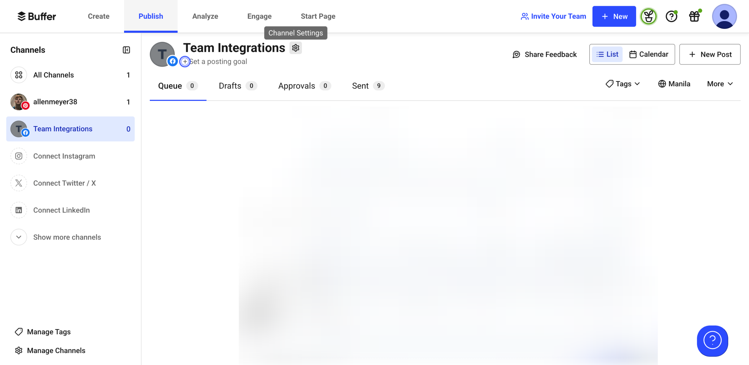Click Invite Your Team link

[x=554, y=16]
